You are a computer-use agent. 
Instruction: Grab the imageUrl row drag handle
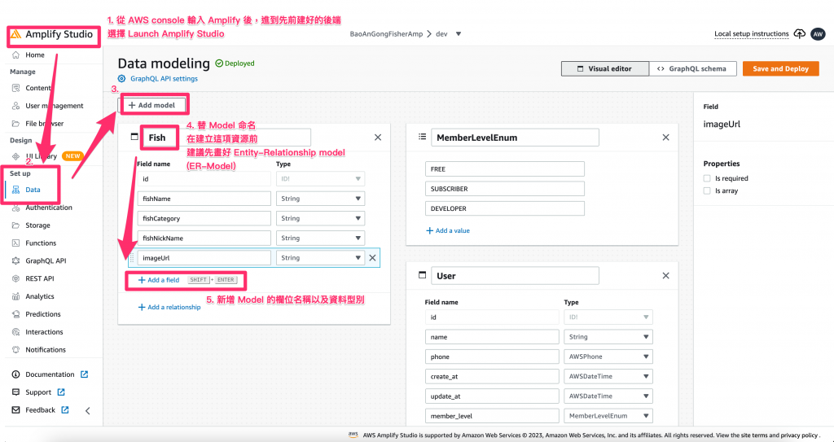pyautogui.click(x=132, y=258)
